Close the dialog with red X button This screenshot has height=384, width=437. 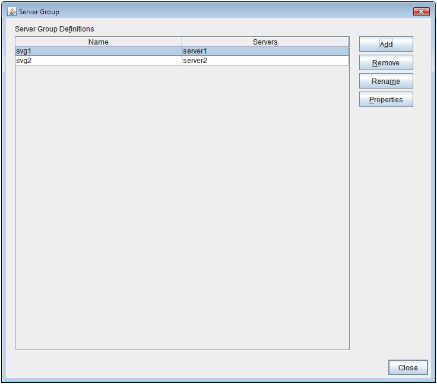click(x=421, y=11)
